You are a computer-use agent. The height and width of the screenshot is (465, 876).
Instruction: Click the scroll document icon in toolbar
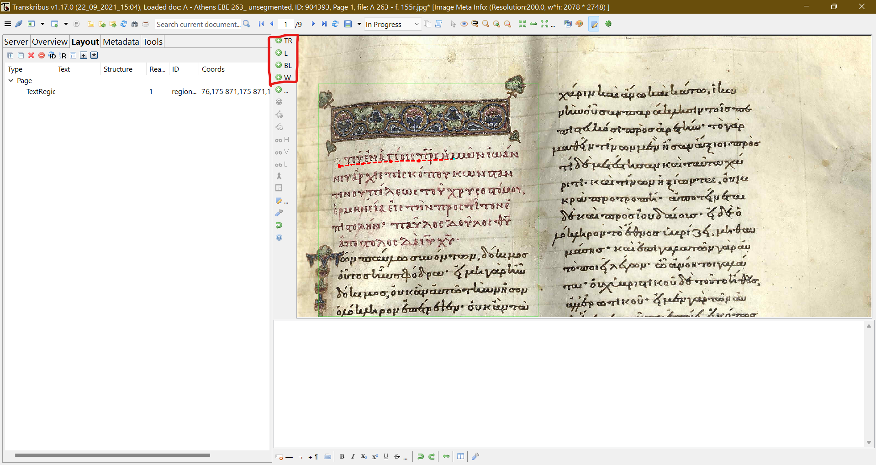(x=438, y=24)
